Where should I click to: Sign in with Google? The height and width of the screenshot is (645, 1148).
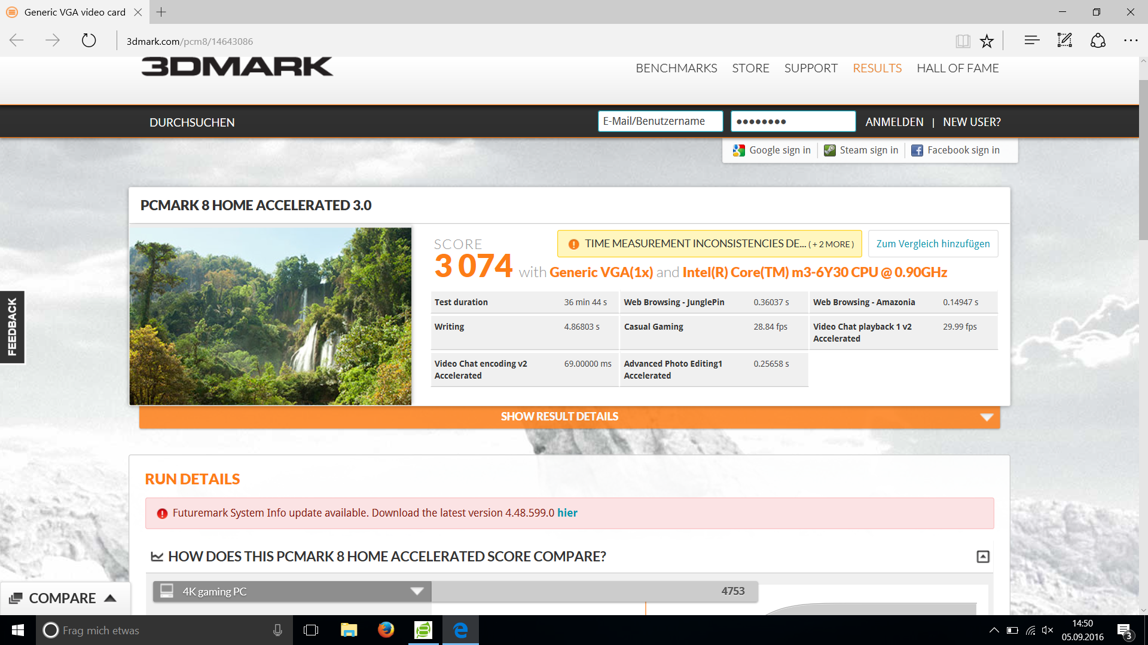(x=772, y=150)
